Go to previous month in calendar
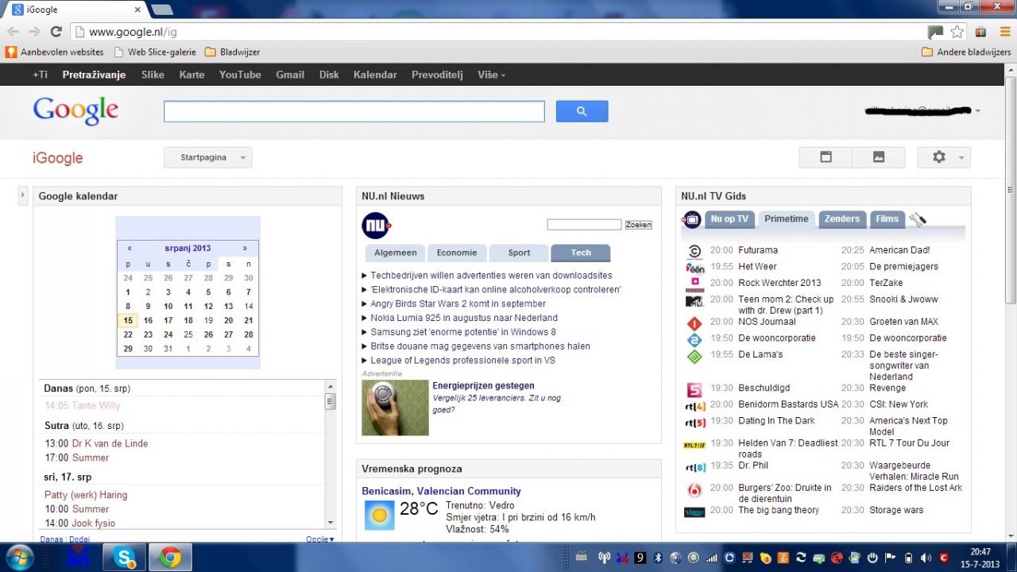Screen dimensions: 1017x572 tap(130, 248)
